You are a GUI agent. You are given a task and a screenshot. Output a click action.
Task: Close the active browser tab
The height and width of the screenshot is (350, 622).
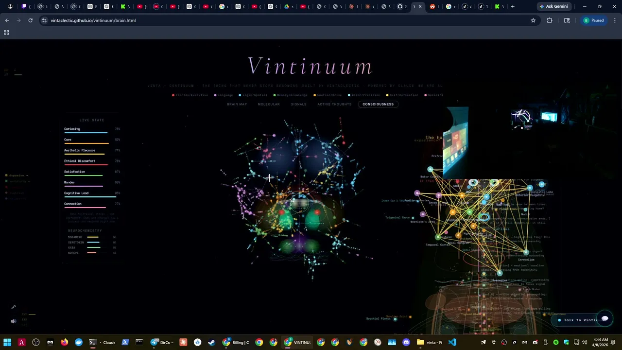[420, 7]
